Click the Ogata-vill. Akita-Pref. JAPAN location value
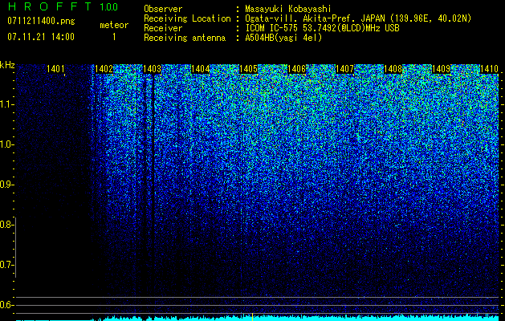505x321 pixels. point(358,18)
